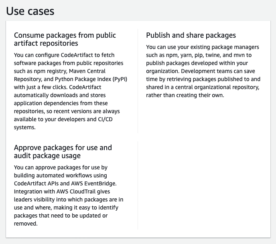Screen dimensions: 276x244
Task: Click the "Use cases" section heading
Action: click(30, 11)
